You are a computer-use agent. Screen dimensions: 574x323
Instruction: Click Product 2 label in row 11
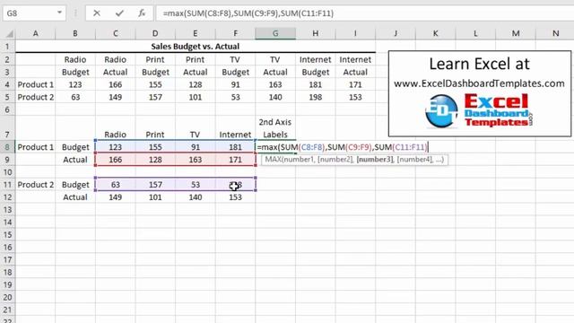click(36, 185)
